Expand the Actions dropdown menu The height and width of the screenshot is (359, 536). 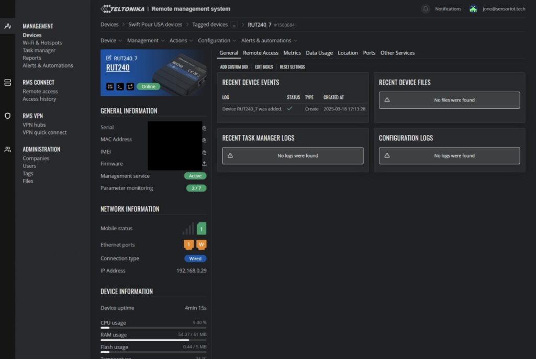pos(181,40)
